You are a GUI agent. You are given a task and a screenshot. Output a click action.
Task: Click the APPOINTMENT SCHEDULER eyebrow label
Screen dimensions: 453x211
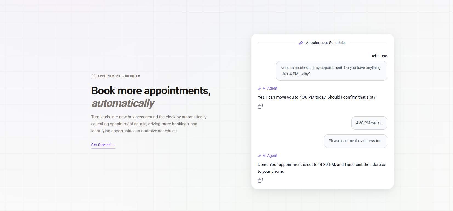[x=119, y=76]
